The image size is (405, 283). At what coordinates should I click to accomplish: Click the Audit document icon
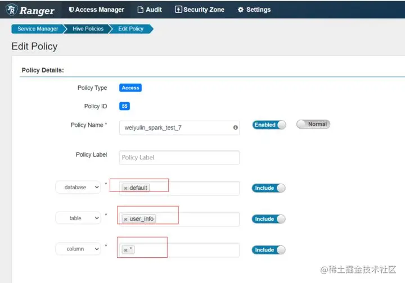pyautogui.click(x=140, y=10)
